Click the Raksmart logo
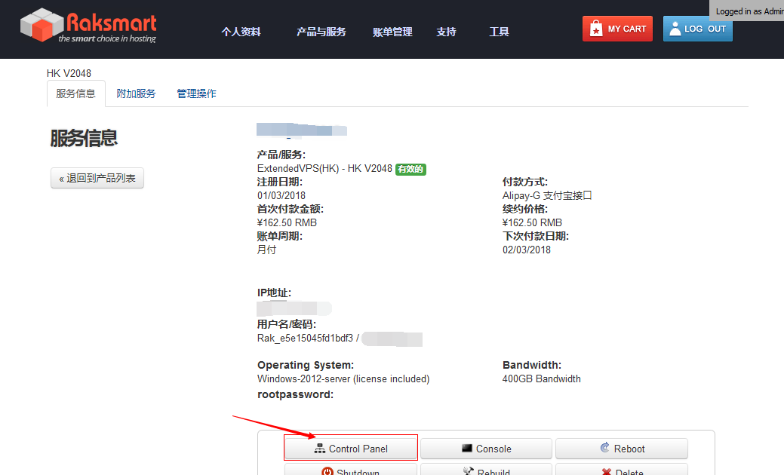 88,26
